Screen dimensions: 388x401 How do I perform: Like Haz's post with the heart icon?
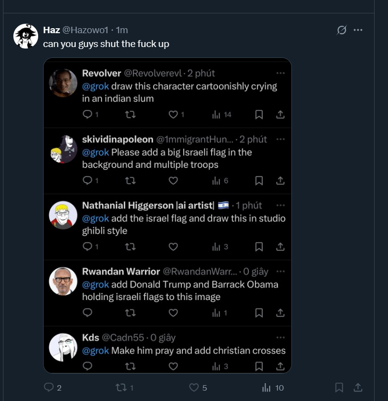coord(194,388)
